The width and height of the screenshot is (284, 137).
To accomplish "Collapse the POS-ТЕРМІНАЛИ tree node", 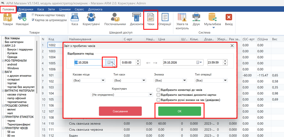I will [3, 60].
